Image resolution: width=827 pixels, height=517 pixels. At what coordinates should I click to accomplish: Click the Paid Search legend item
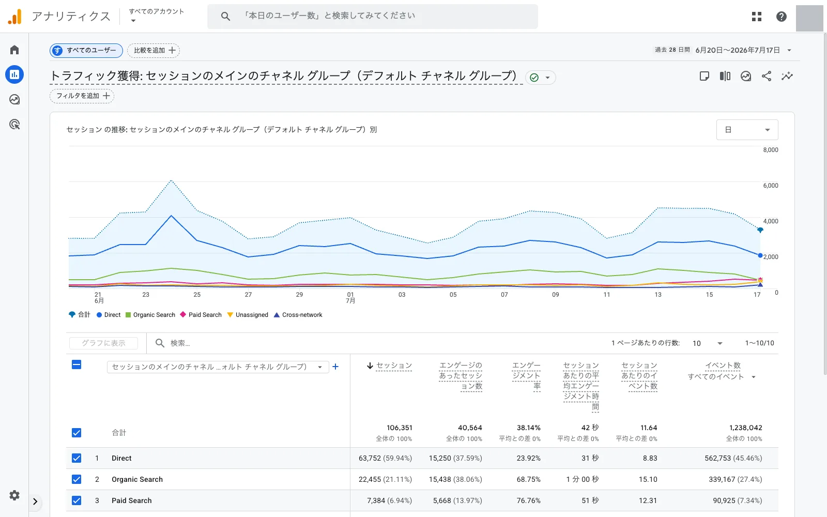point(201,315)
